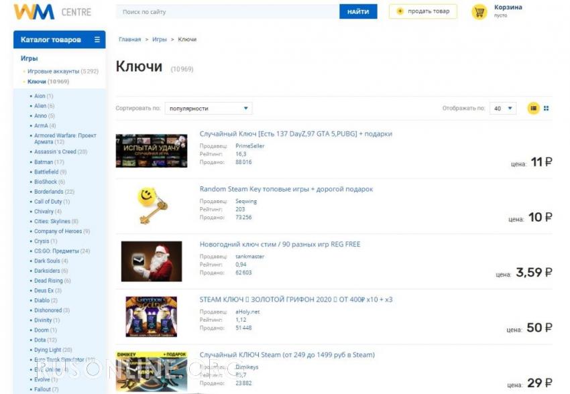The width and height of the screenshot is (570, 394).
Task: Go to Главная in breadcrumbs
Action: point(130,40)
